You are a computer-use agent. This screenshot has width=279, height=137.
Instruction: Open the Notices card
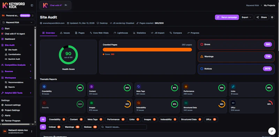[x=236, y=69]
